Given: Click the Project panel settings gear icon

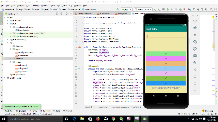Looking at the screenshot, I should [x=66, y=14].
